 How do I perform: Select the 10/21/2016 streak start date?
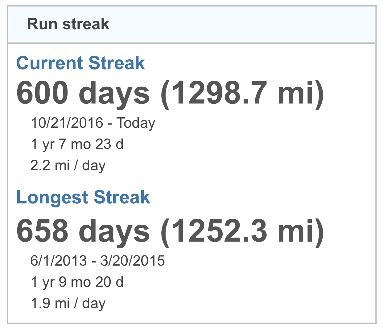[x=67, y=123]
